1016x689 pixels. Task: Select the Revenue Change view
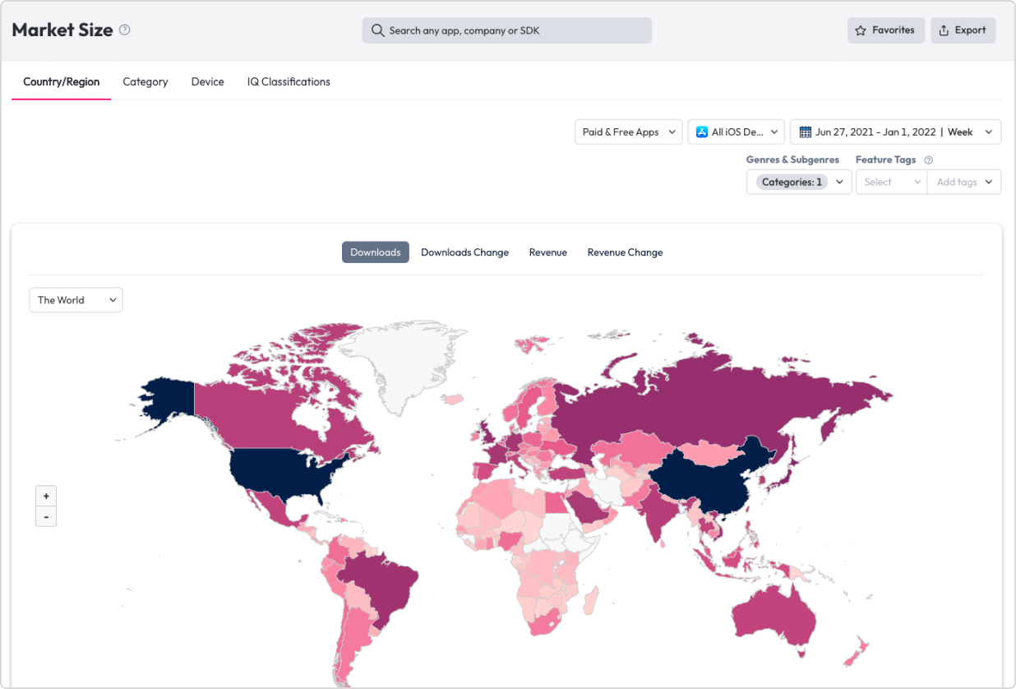625,252
